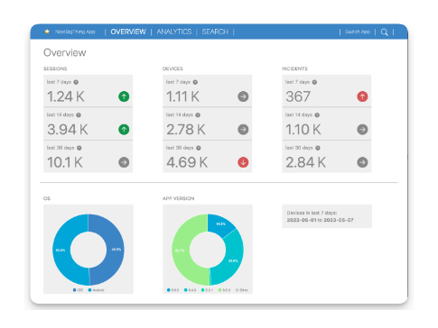Toggle the Other legend item in App Version chart
438x328 pixels.
pyautogui.click(x=242, y=290)
